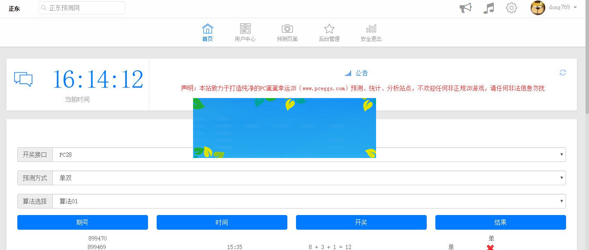Click the megaphone announcement icon
Image resolution: width=589 pixels, height=250 pixels.
pyautogui.click(x=465, y=7)
